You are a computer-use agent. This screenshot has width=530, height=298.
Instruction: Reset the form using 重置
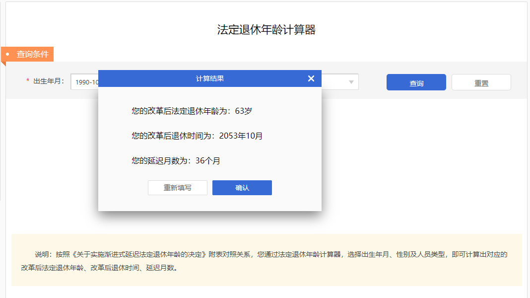(x=480, y=82)
